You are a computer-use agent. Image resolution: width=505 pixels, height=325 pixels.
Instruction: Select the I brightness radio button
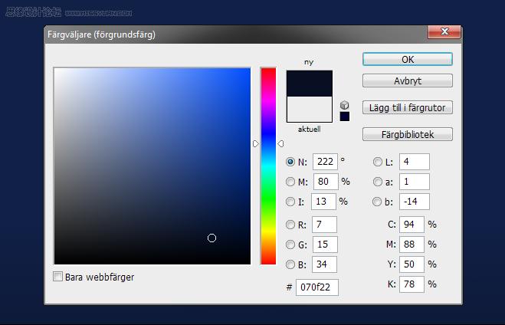(290, 202)
